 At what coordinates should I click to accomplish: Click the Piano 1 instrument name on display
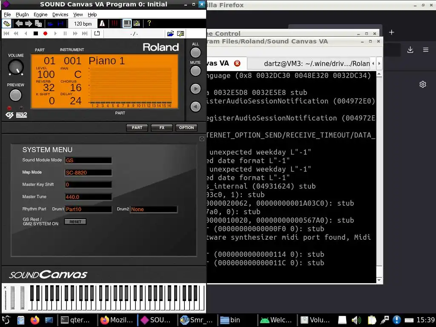coord(107,61)
